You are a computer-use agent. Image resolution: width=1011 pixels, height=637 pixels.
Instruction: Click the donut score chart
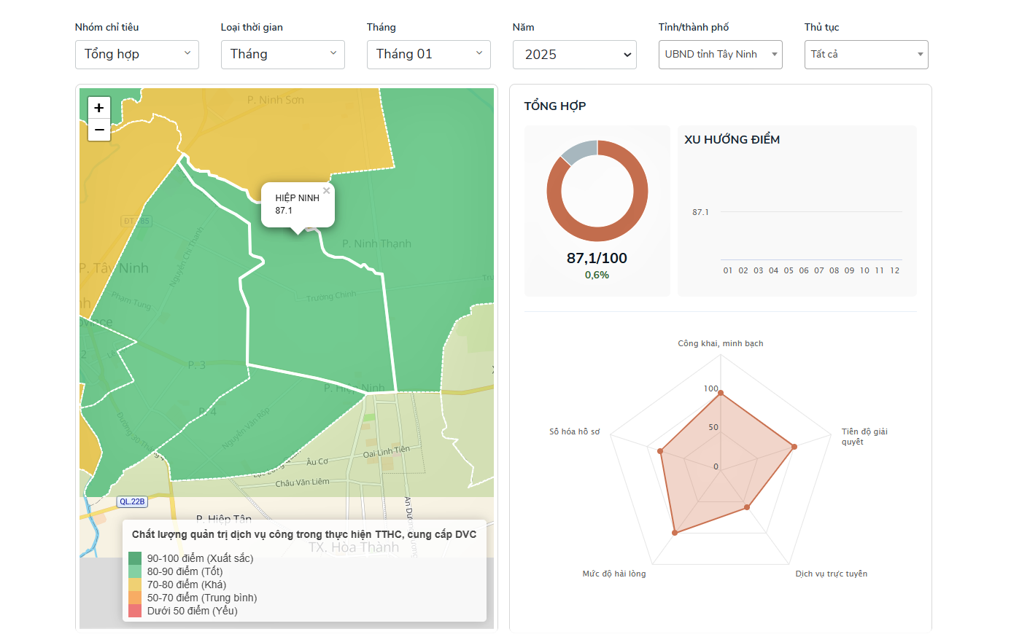597,191
